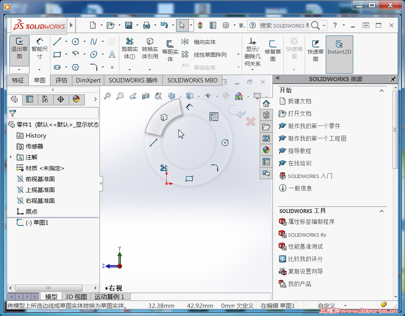
Task: Click Linear Sketch Pattern (线性草图阵列)
Action: click(204, 55)
